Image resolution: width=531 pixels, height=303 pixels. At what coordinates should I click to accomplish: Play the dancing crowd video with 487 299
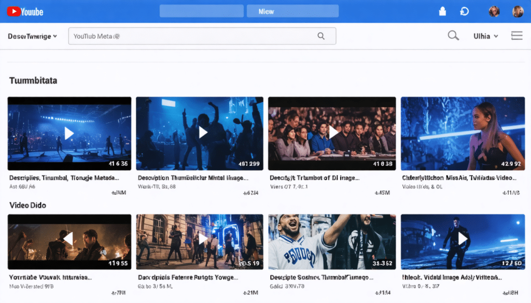click(203, 133)
